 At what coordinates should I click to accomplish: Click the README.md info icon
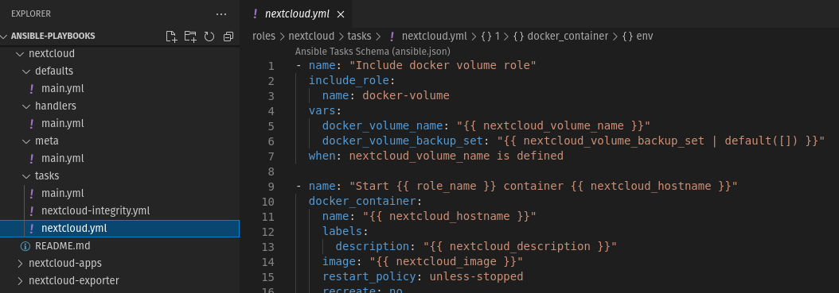coord(25,246)
